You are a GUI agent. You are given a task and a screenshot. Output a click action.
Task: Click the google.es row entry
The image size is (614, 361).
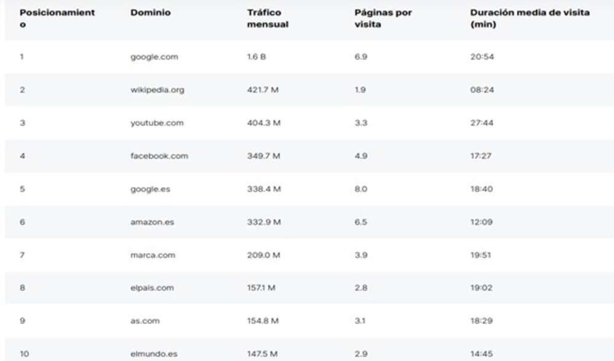pos(149,188)
